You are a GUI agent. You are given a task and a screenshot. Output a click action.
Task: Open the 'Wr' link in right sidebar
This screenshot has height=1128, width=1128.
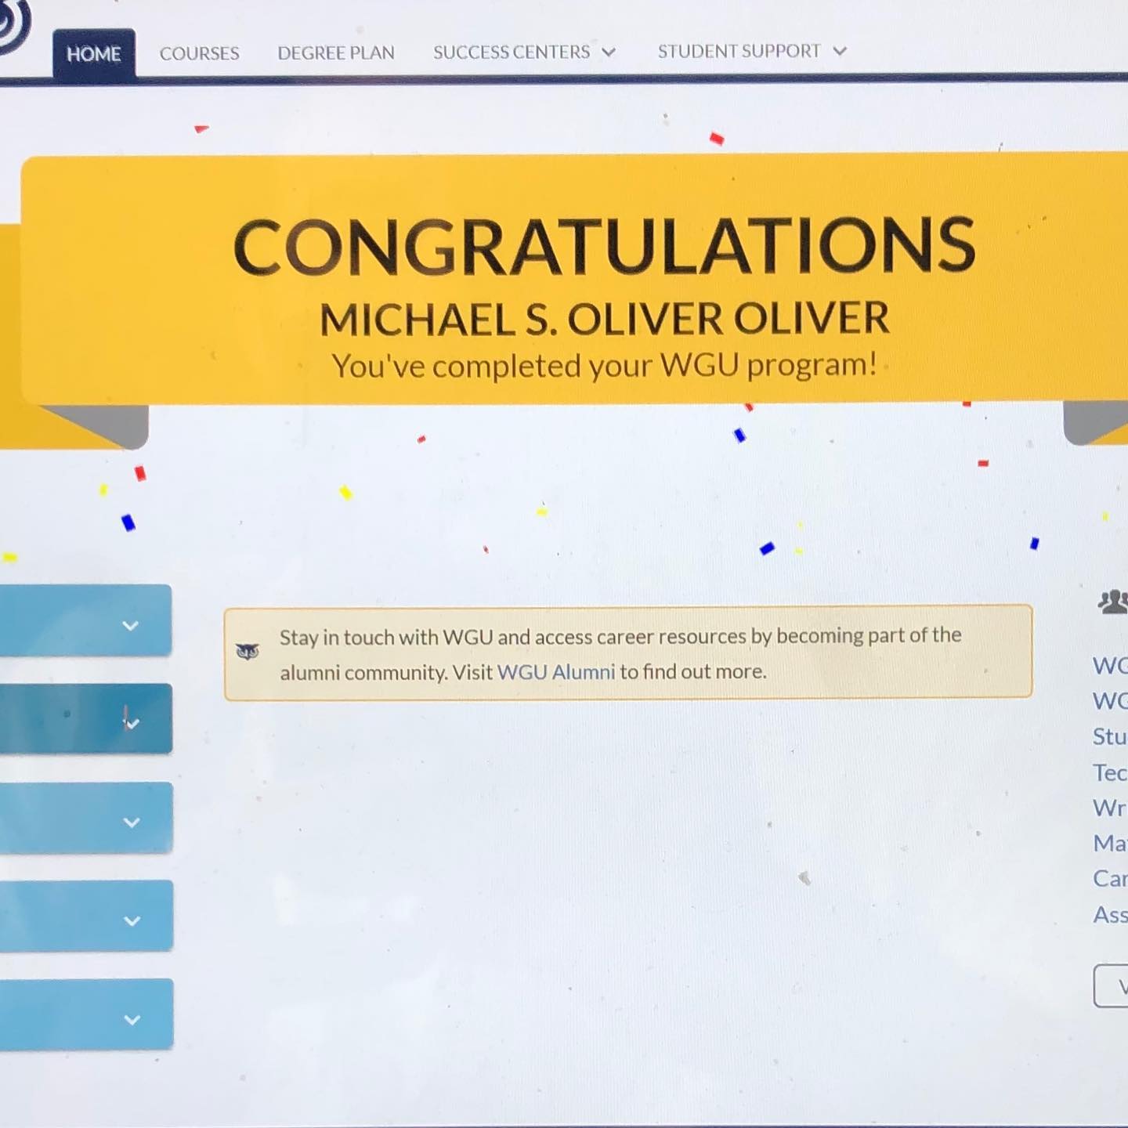point(1110,808)
